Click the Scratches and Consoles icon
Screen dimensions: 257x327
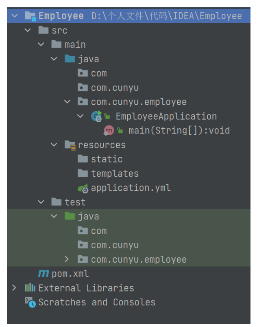click(30, 302)
